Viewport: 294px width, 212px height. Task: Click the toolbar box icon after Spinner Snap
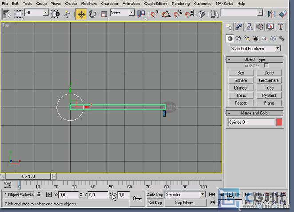201,14
